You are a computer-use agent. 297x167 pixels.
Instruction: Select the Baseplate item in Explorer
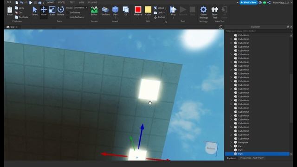click(x=243, y=142)
